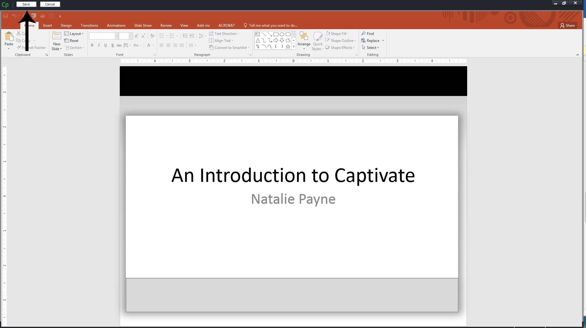The image size is (586, 328).
Task: Start presentation from beginning icon
Action: (34, 16)
